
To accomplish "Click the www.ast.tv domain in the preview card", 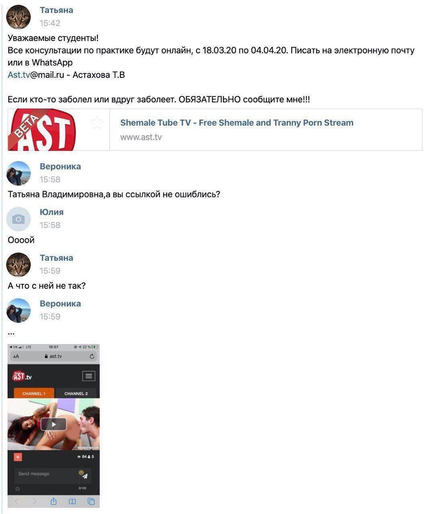I will 141,137.
